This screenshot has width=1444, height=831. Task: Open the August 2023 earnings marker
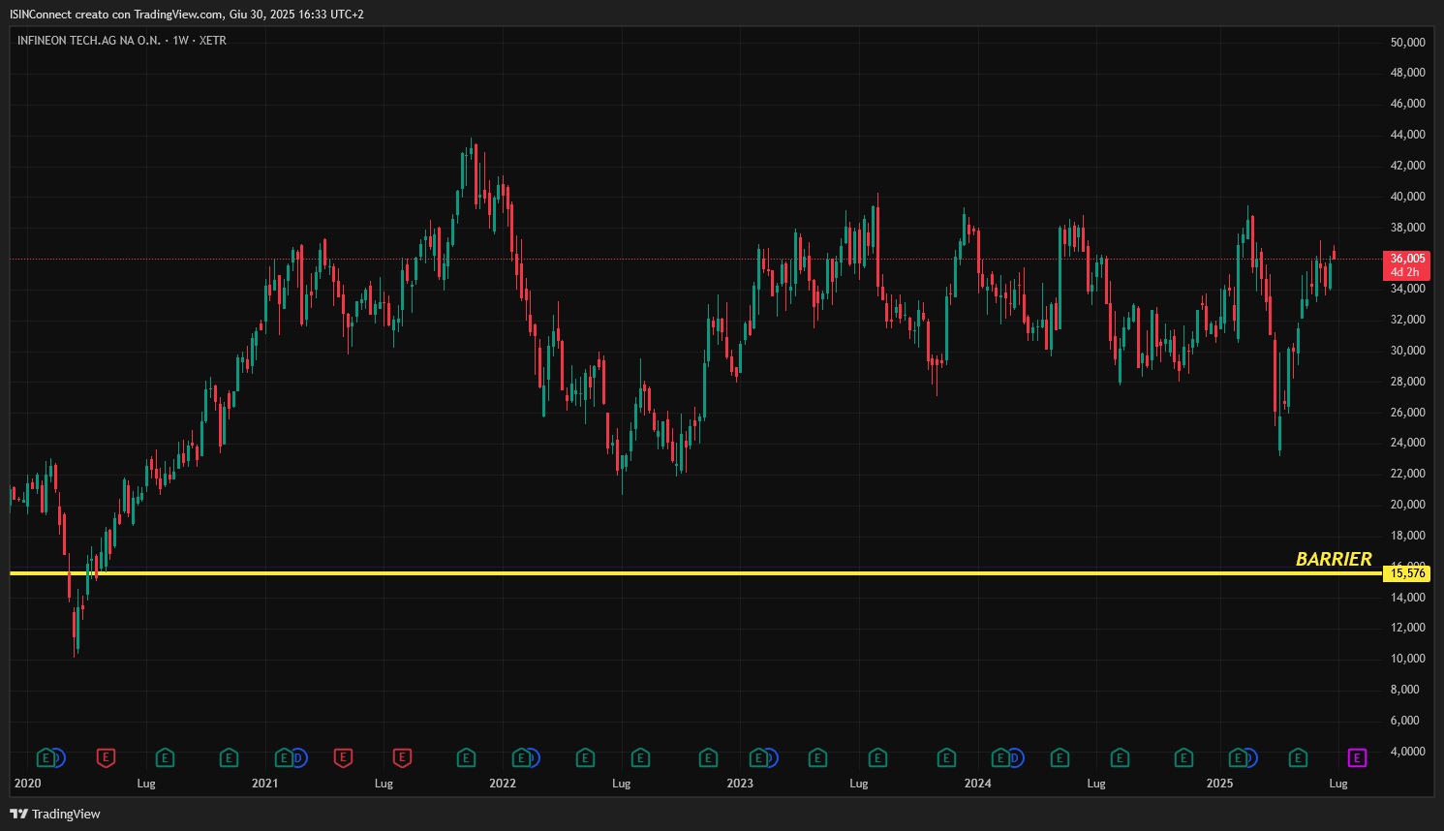coord(877,757)
